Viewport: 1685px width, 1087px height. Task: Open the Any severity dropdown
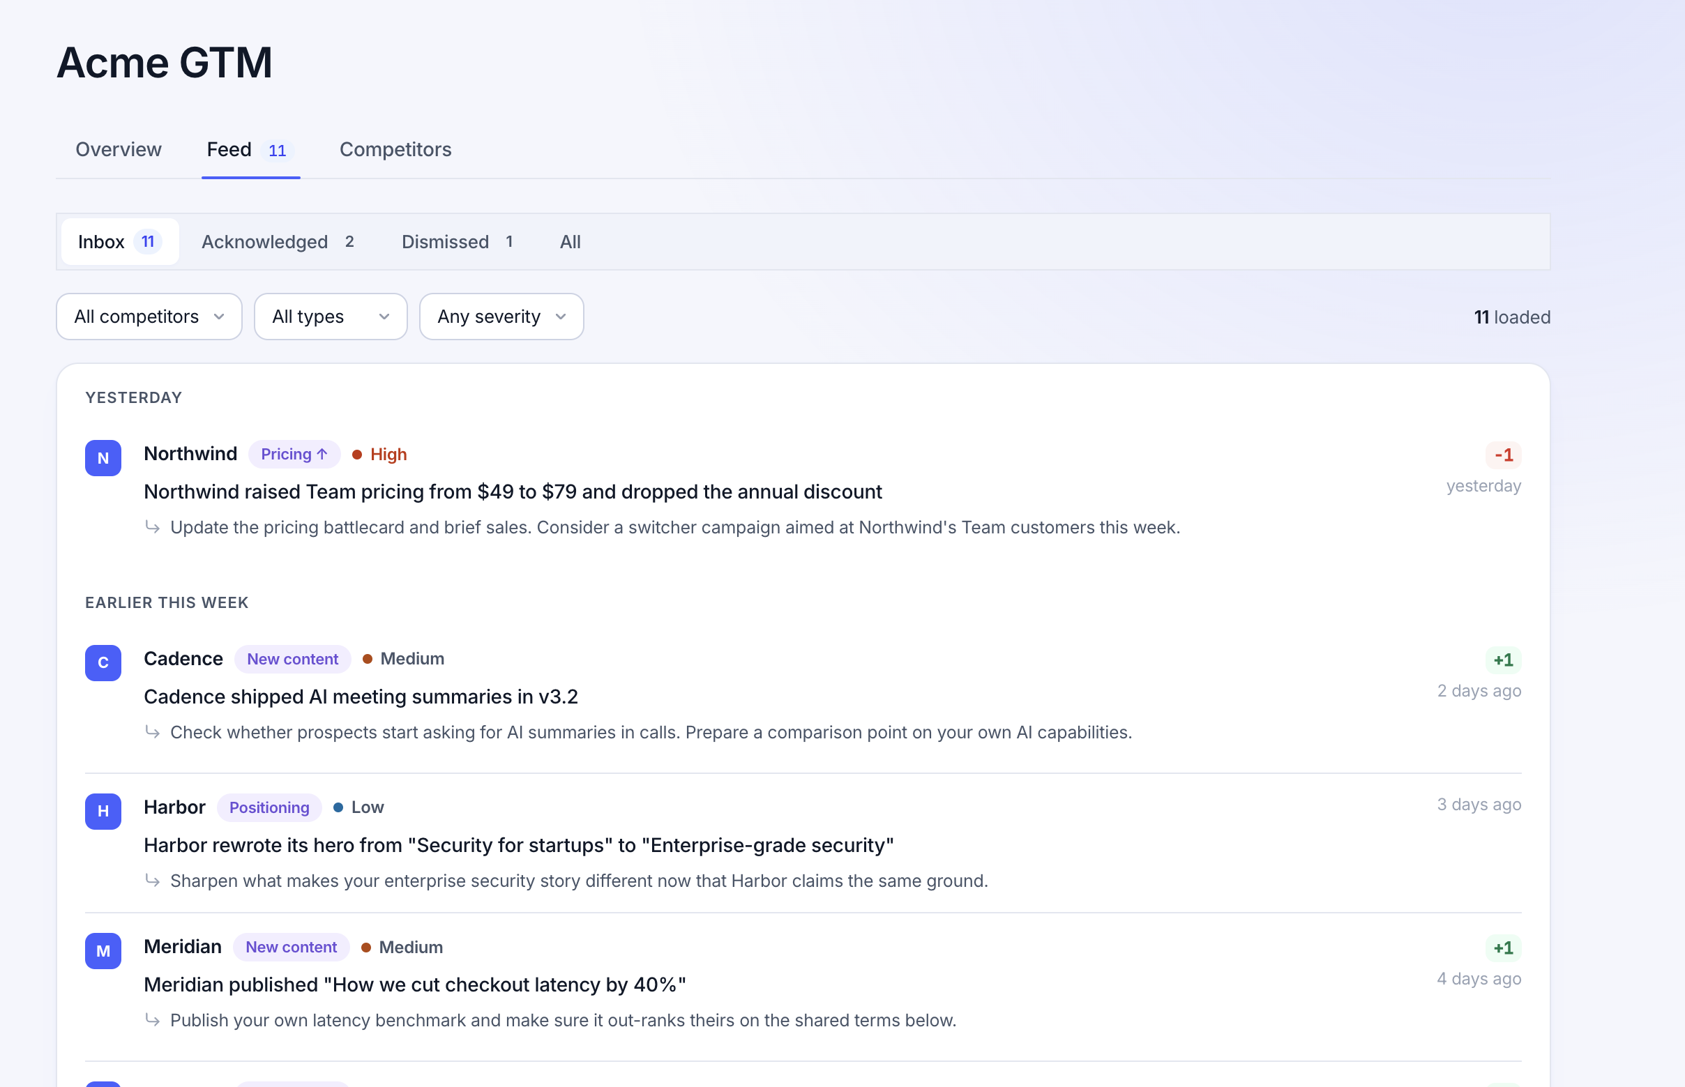pyautogui.click(x=501, y=317)
